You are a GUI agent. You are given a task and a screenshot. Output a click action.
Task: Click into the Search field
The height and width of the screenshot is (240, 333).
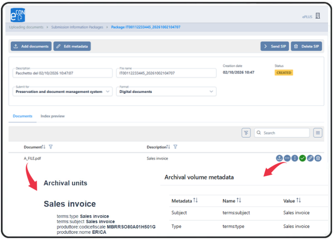(282, 133)
